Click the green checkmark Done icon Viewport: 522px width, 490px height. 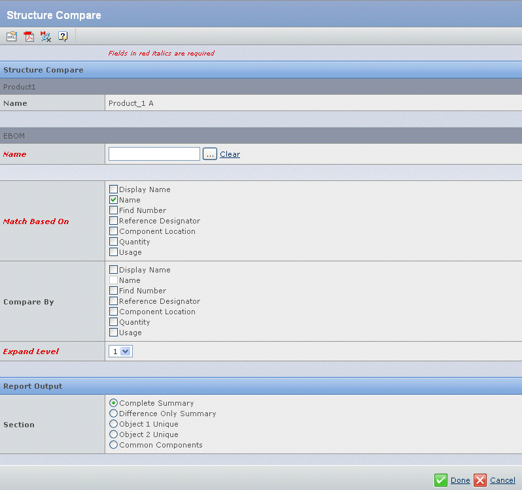coord(441,480)
